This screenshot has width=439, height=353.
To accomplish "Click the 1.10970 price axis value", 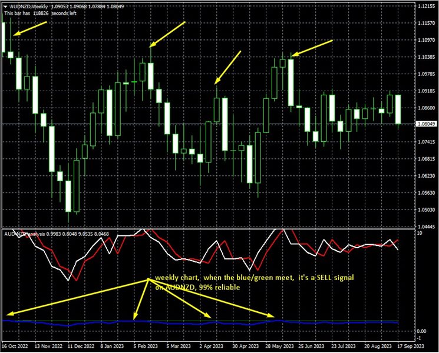I will (426, 40).
